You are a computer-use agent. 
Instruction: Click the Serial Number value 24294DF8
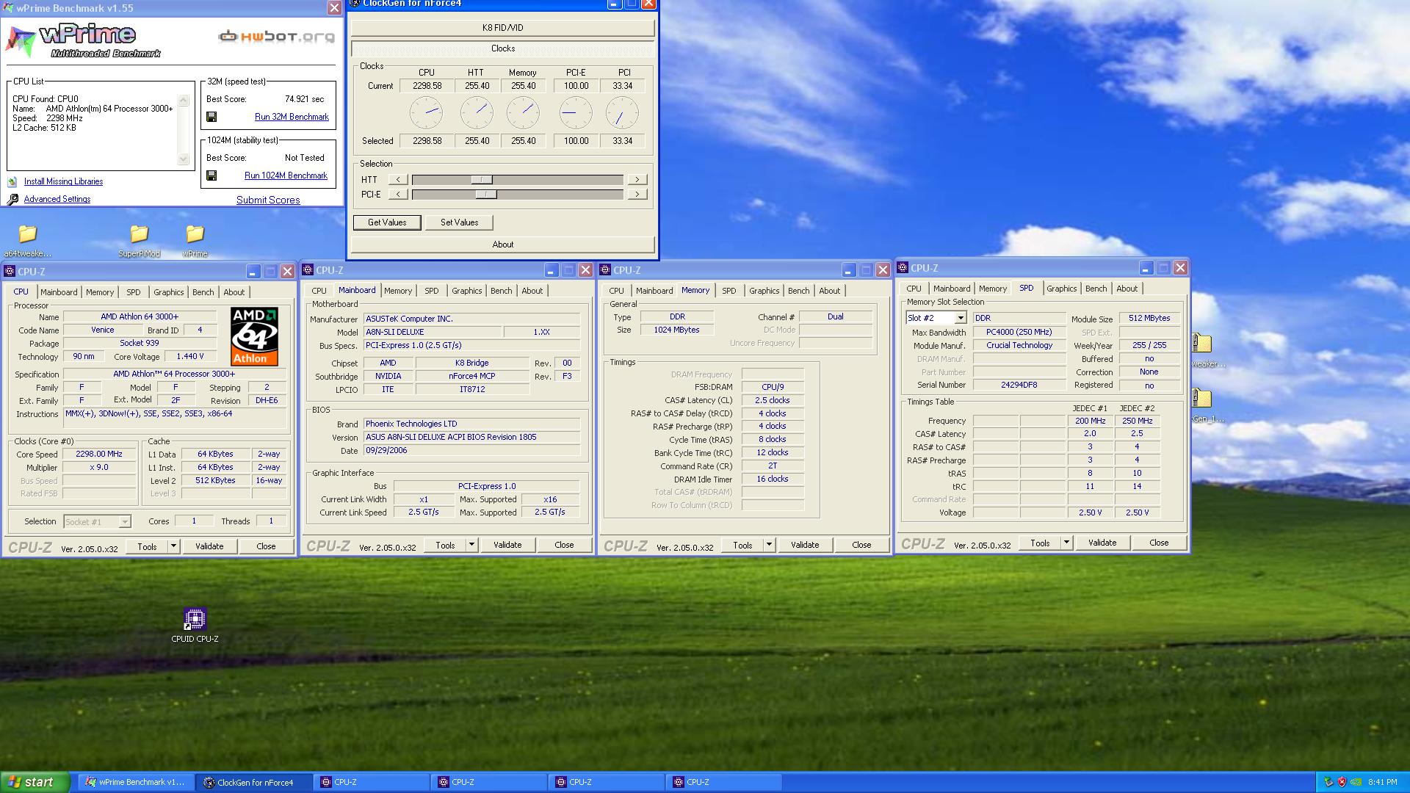pos(1019,385)
